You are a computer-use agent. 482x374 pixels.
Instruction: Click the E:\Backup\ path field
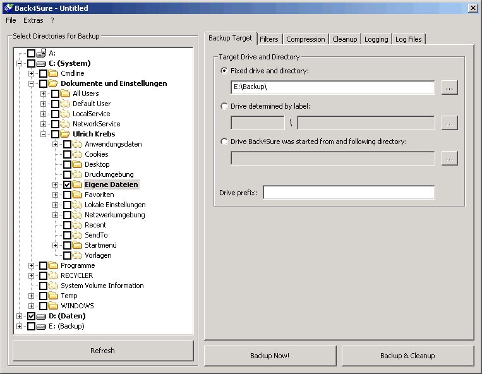333,87
